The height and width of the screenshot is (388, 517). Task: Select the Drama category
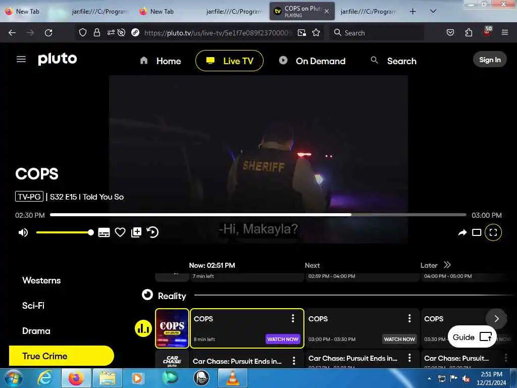pos(36,331)
